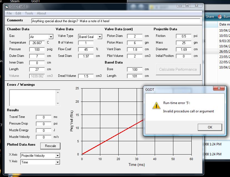The height and width of the screenshot is (177, 230).
Task: Click Calculate Performance button
Action: 178,69
